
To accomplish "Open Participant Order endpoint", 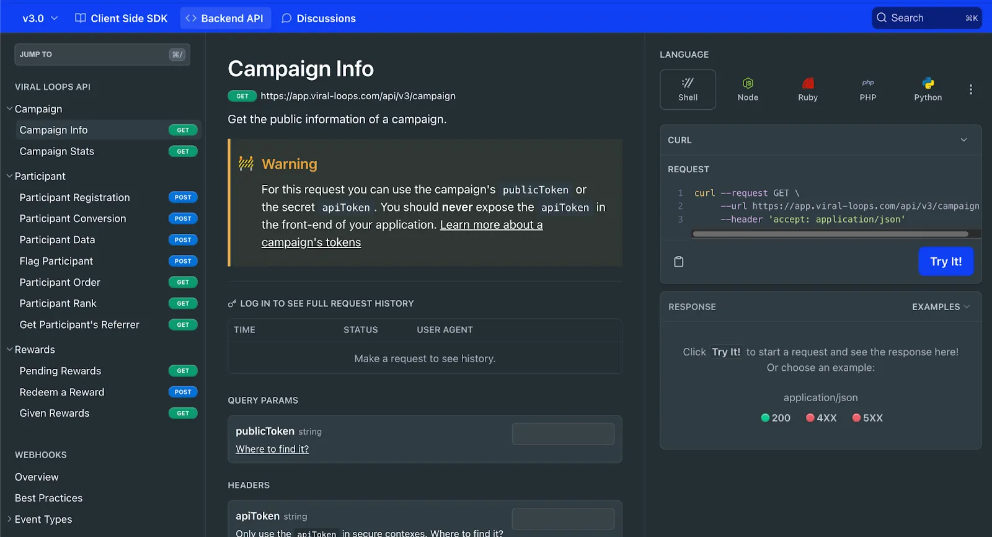I will [x=108, y=282].
